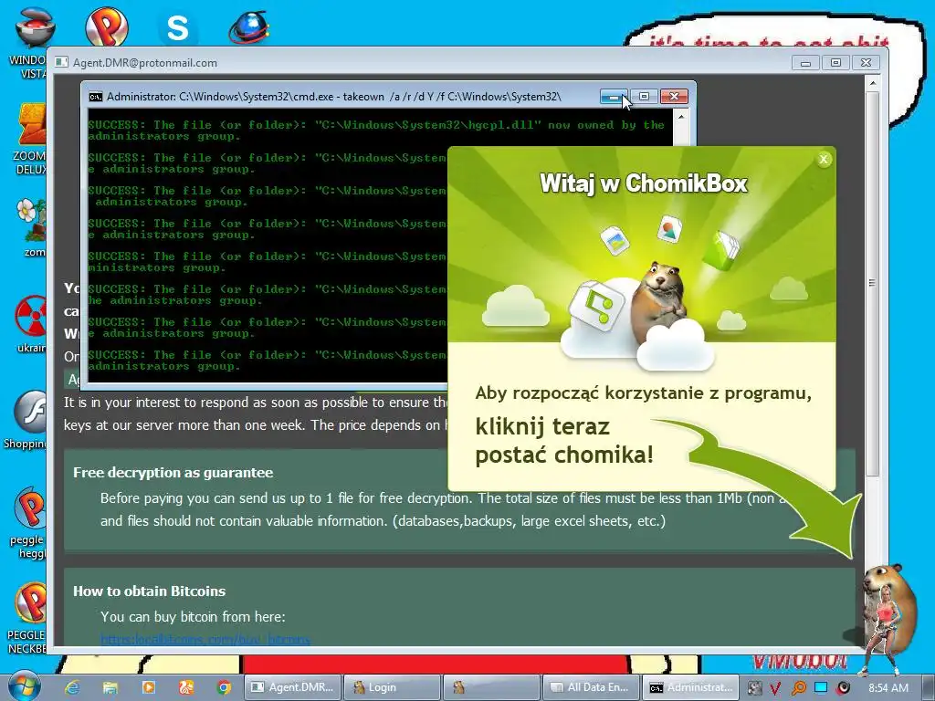Click the Agent.DMR window title icon
The image size is (935, 701).
tap(61, 62)
